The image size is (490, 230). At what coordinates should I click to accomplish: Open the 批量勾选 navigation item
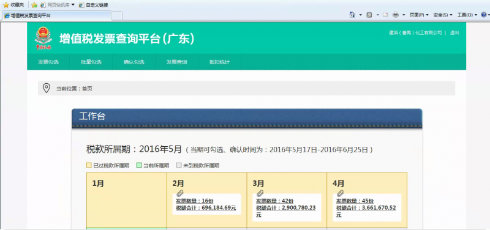click(91, 62)
